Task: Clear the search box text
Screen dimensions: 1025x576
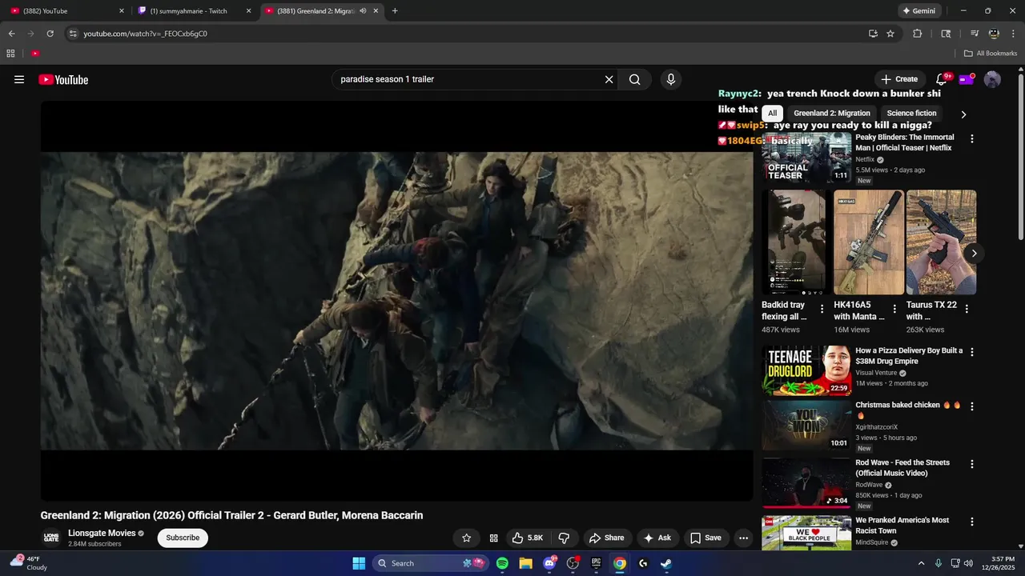Action: 609,79
